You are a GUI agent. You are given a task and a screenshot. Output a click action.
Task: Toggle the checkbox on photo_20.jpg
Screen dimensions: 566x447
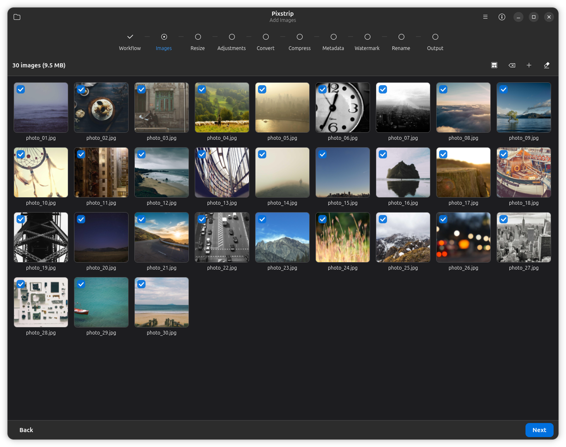[81, 219]
